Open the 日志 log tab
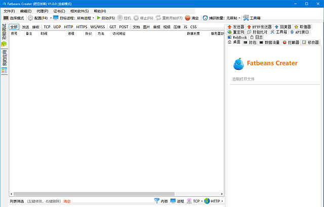 (257, 37)
